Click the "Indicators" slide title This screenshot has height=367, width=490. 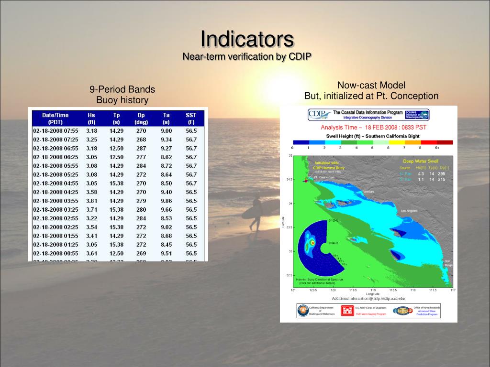tap(247, 39)
